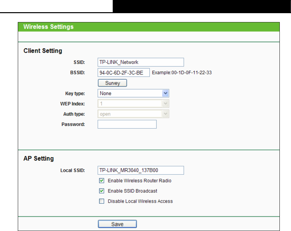
Task: Toggle Enable SSID Broadcast checkbox
Action: click(x=102, y=191)
